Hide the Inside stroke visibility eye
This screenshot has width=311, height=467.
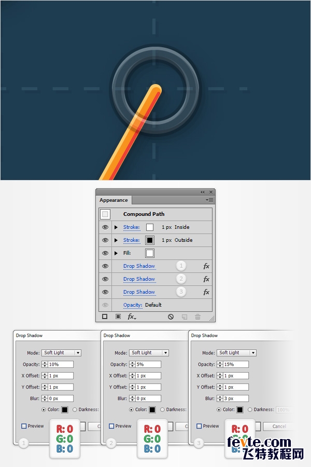pyautogui.click(x=105, y=227)
